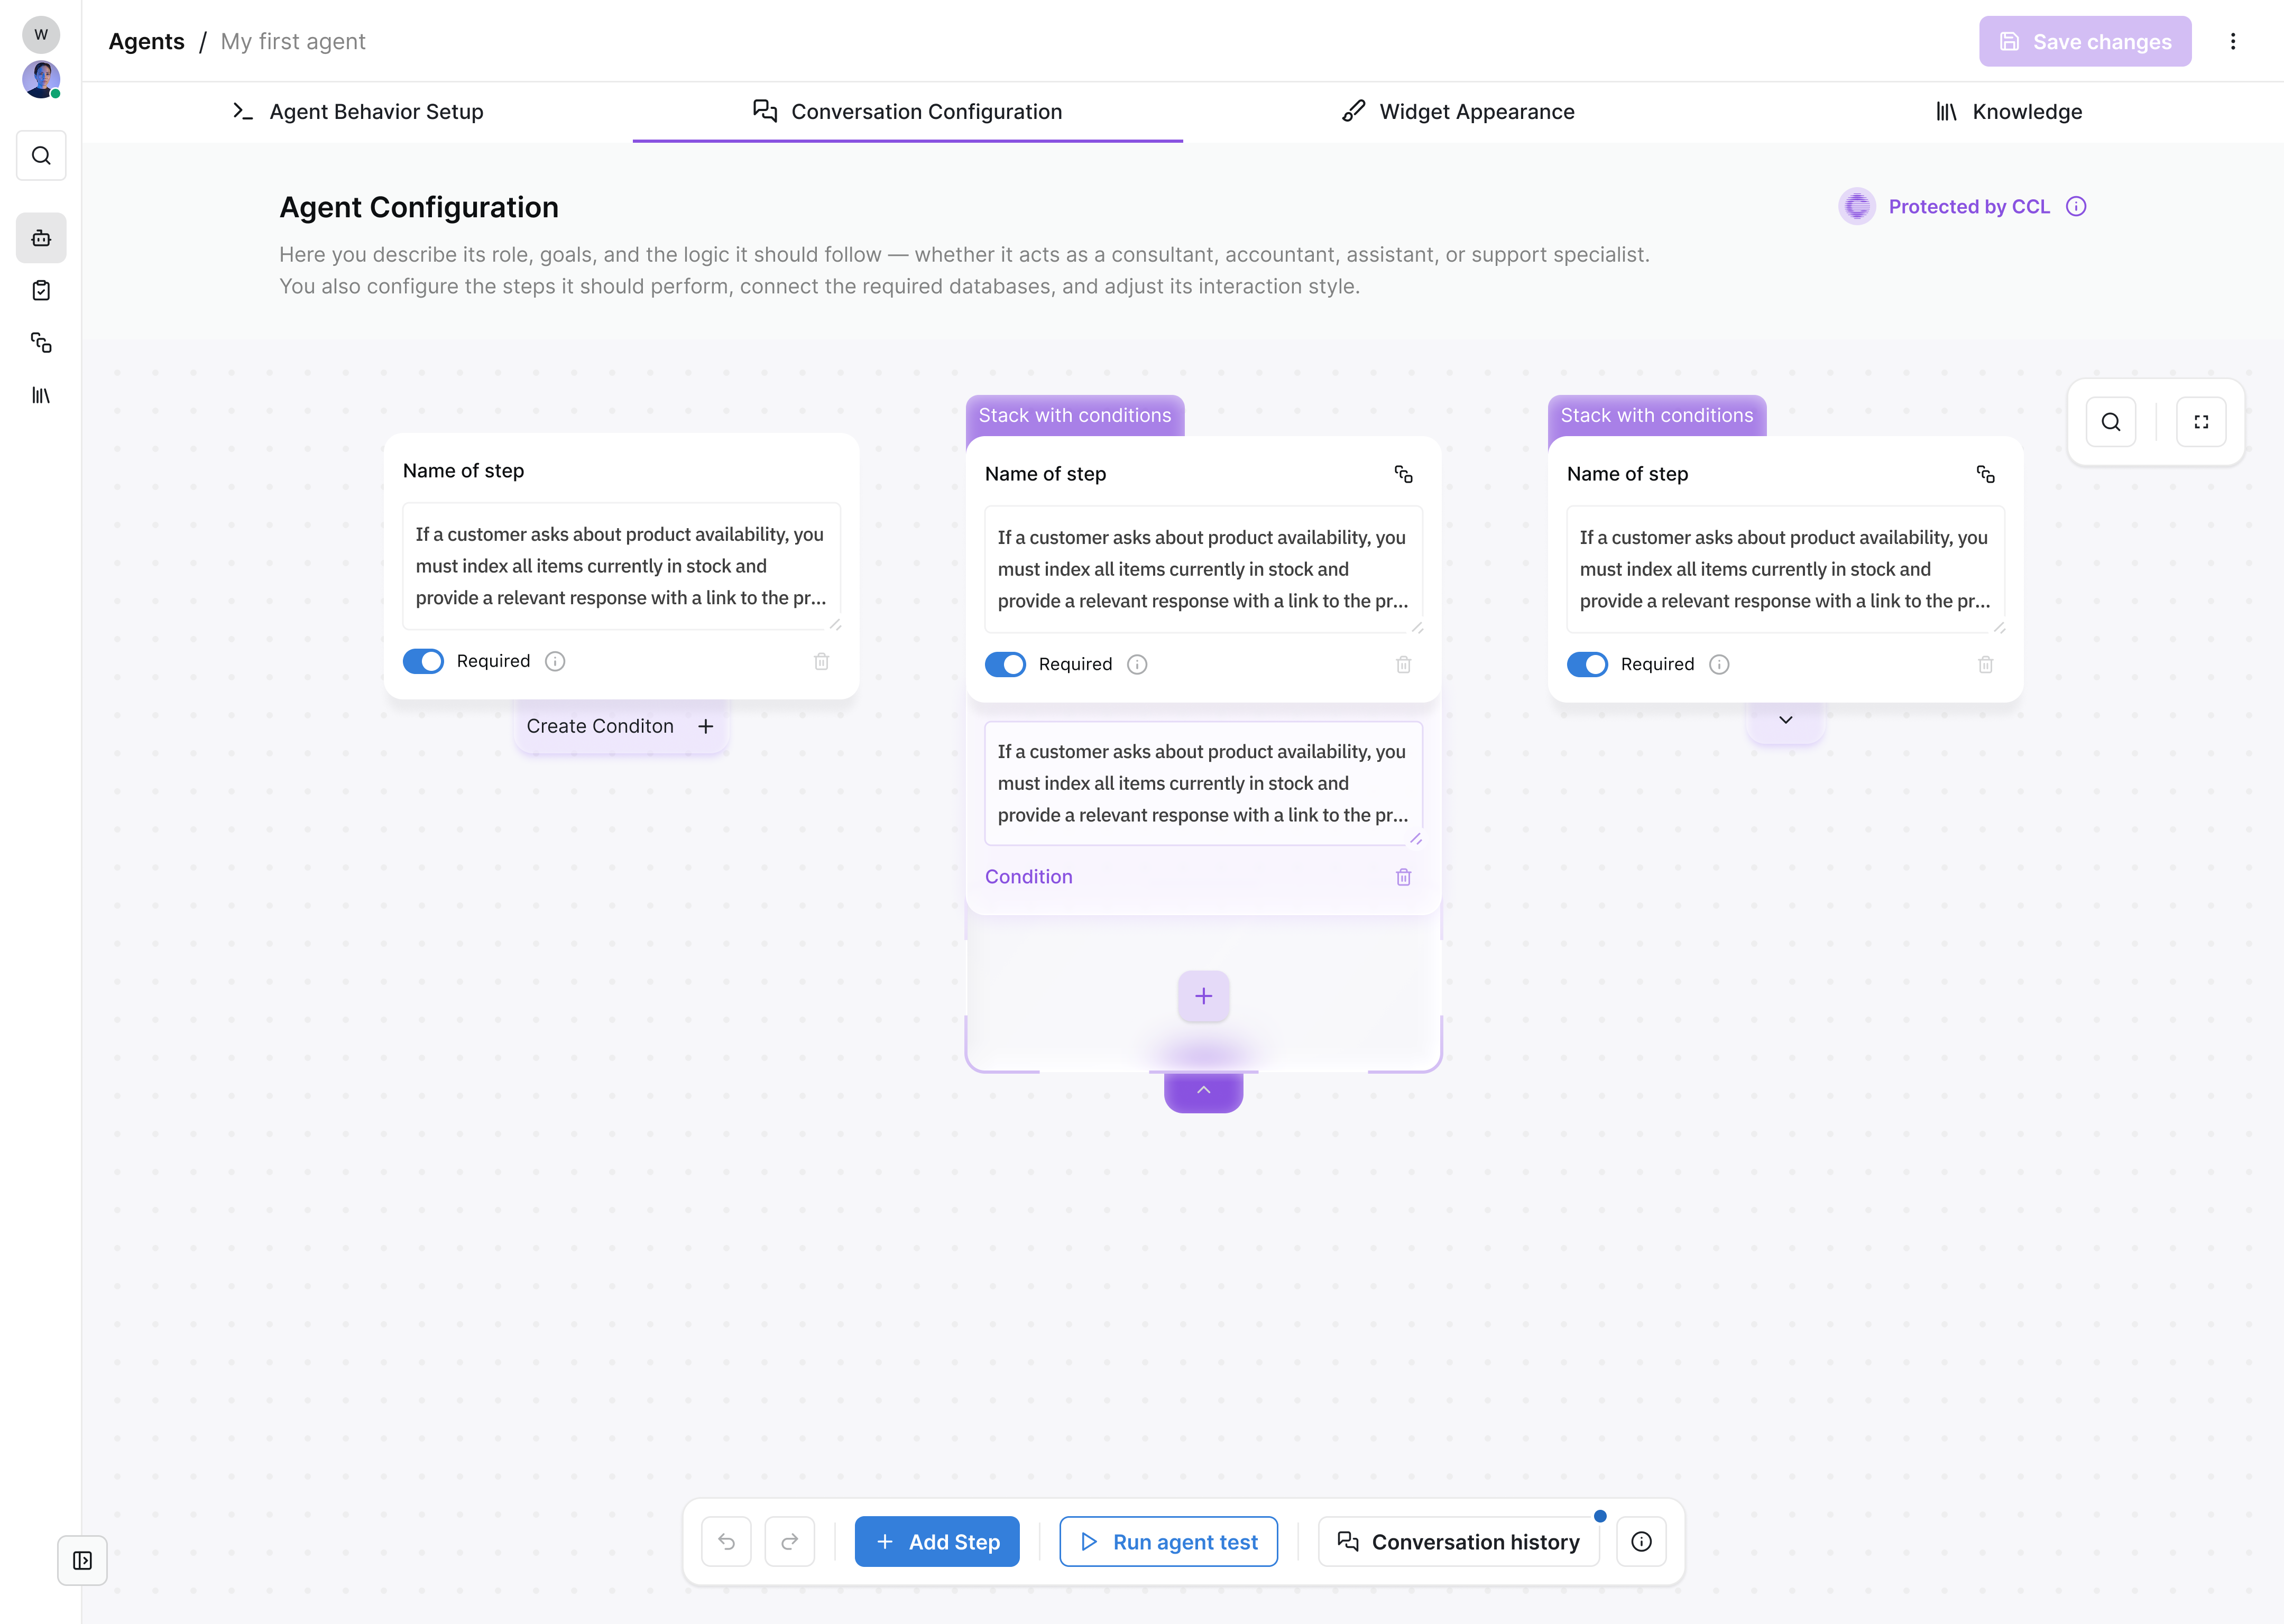Click the canvas search magnifier icon

coord(2111,422)
